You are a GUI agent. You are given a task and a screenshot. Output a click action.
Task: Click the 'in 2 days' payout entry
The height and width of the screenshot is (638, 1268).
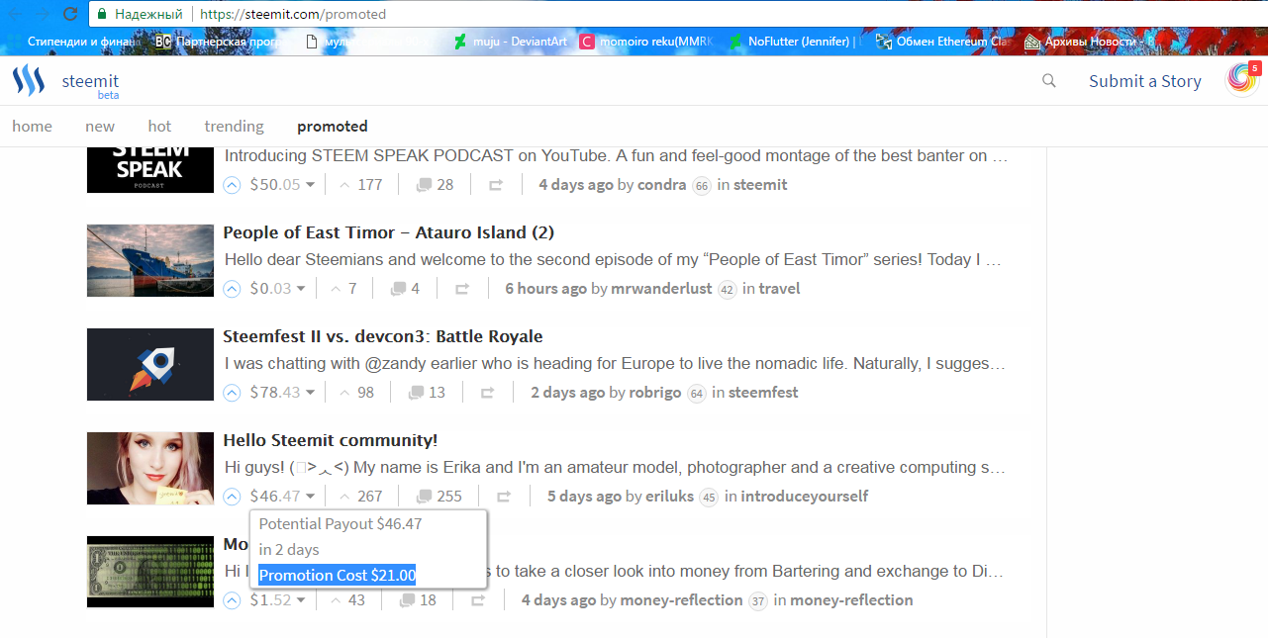[289, 550]
